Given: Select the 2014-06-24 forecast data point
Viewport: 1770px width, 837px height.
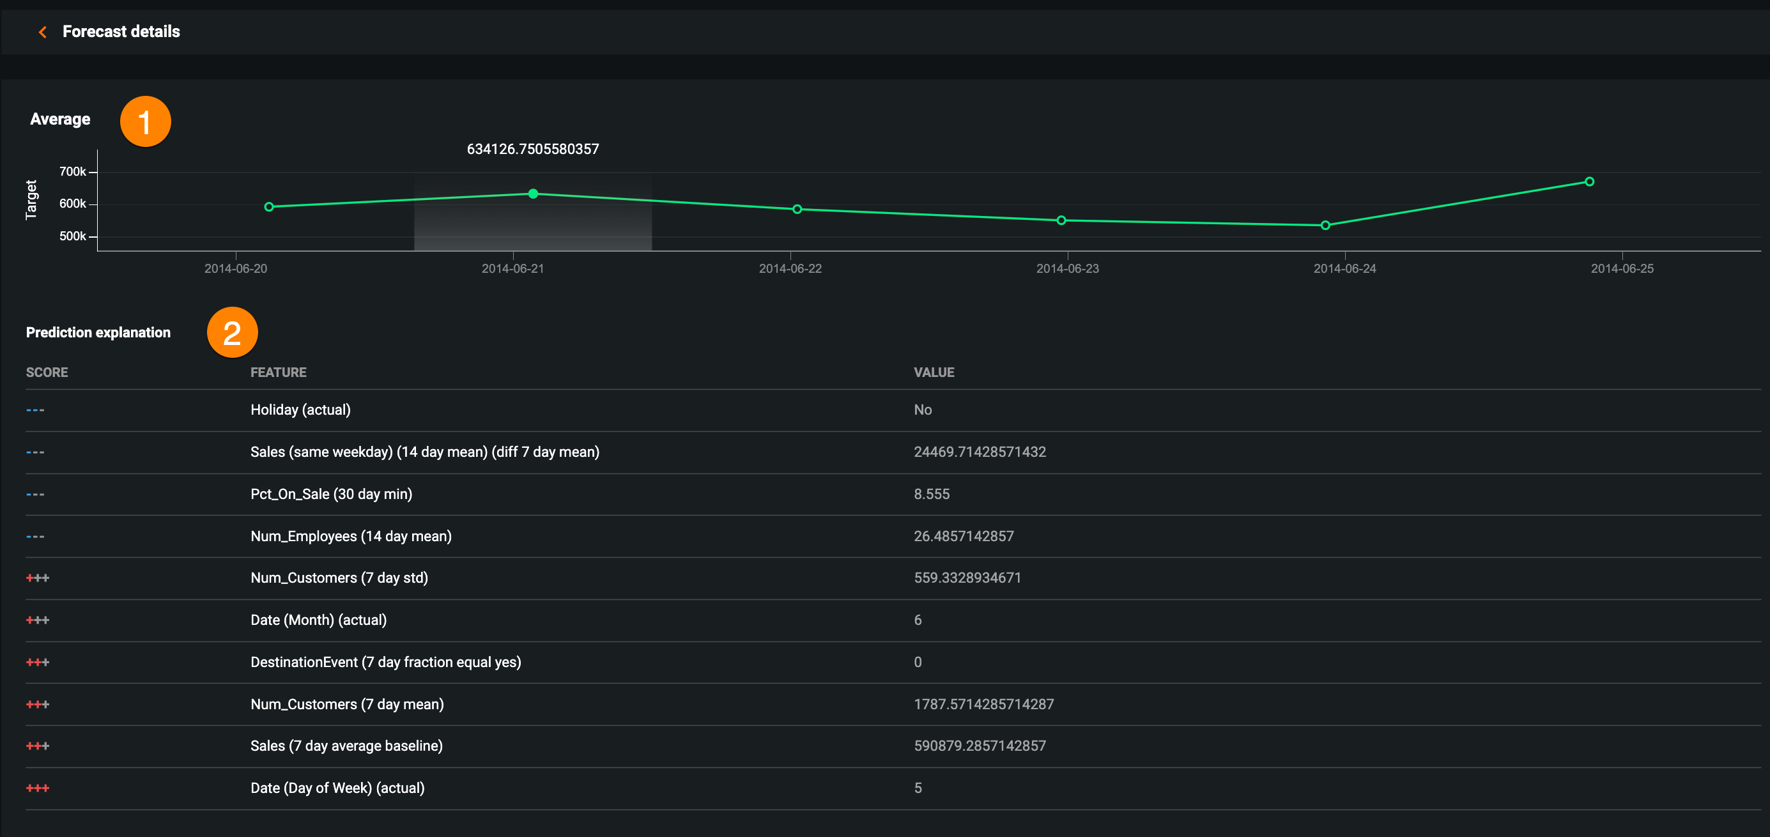Looking at the screenshot, I should (1325, 226).
